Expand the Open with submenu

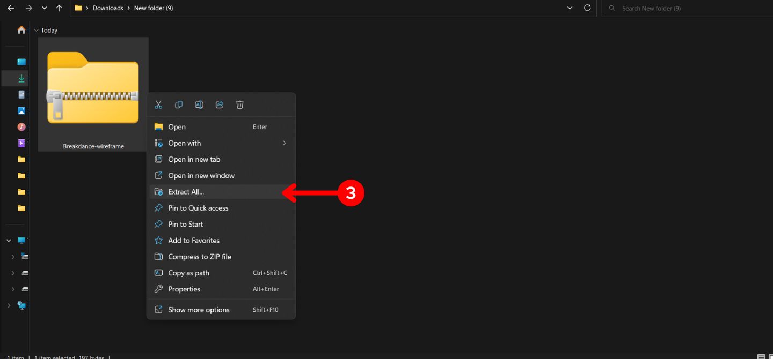pos(184,143)
